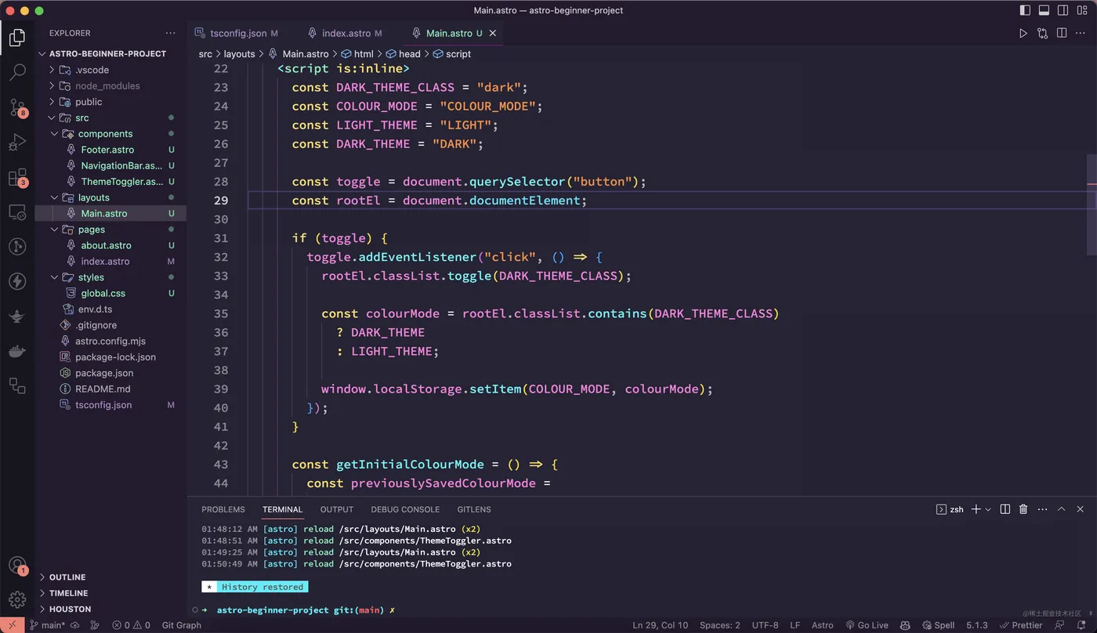
Task: Close the terminal panel
Action: (1081, 509)
